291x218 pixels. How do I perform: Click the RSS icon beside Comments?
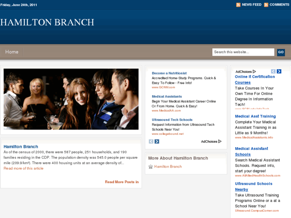click(x=266, y=5)
